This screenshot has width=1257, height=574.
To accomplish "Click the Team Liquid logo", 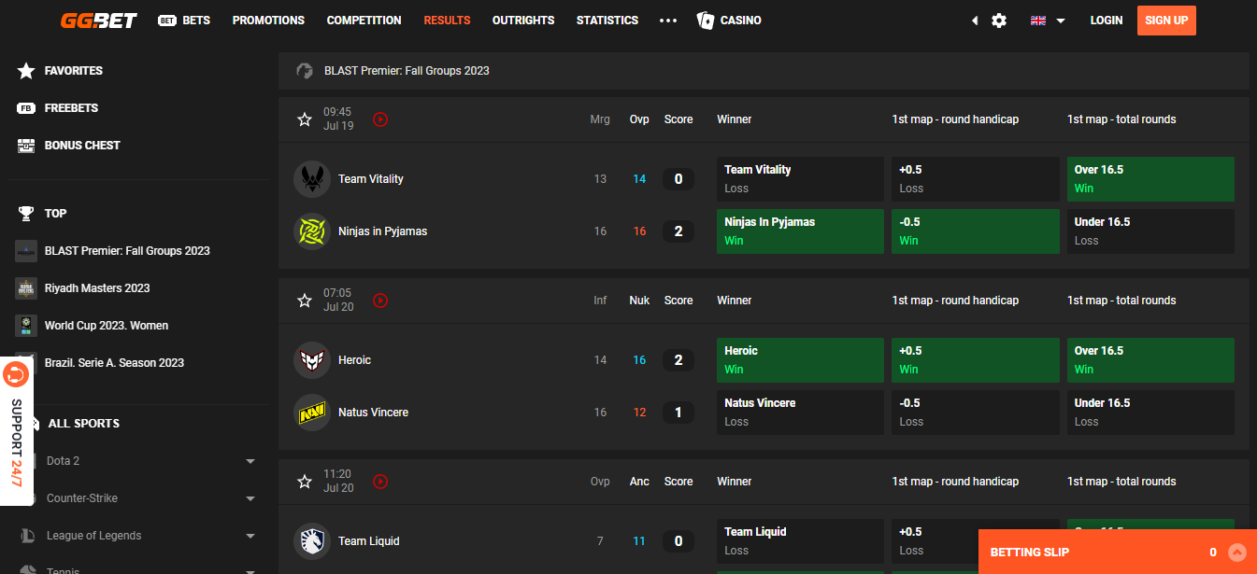I will click(x=312, y=541).
